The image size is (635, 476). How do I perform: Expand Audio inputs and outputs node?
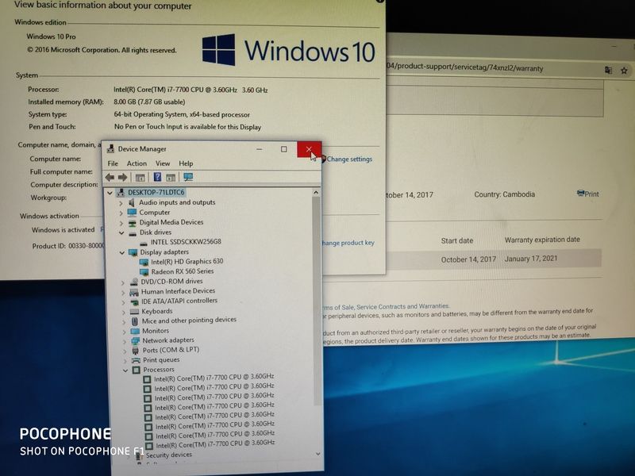(x=121, y=203)
